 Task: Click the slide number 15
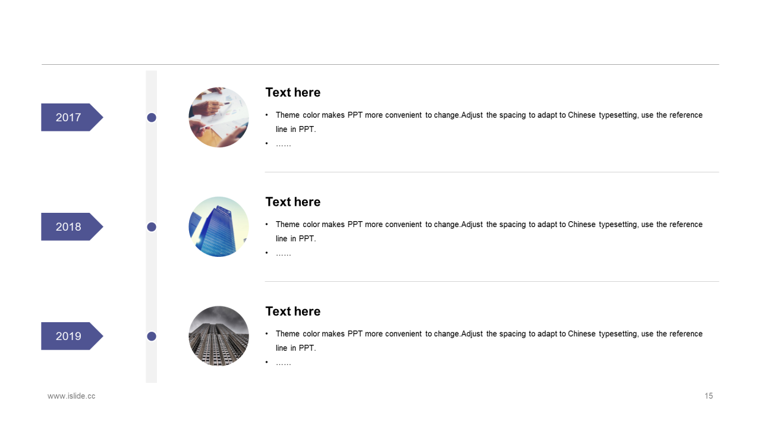click(x=709, y=396)
